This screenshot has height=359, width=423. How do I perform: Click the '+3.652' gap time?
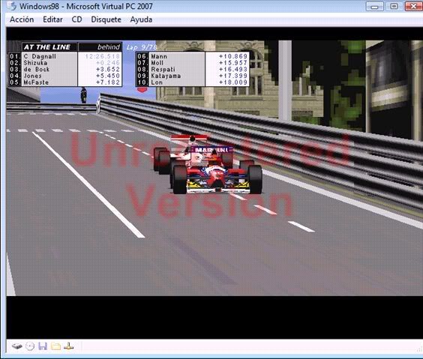(108, 69)
